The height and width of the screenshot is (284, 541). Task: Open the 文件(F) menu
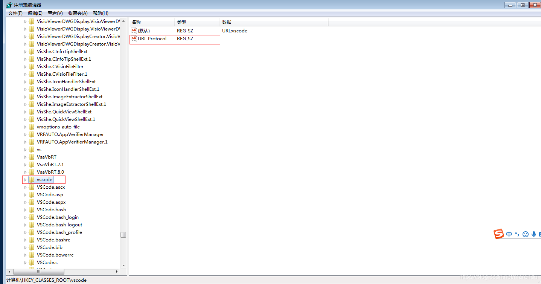[x=15, y=13]
